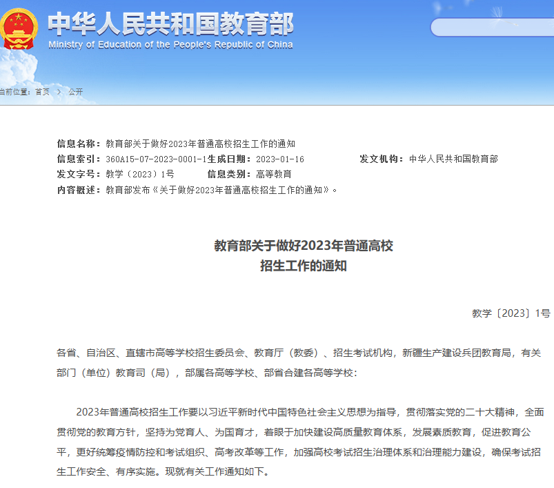Click the 信息名称 label
Image resolution: width=554 pixels, height=488 pixels.
pos(79,144)
